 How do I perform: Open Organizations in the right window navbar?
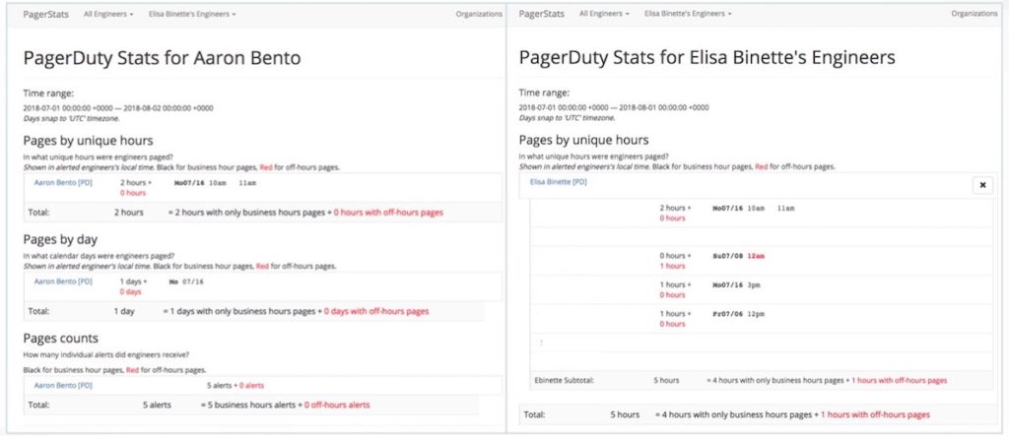click(975, 14)
